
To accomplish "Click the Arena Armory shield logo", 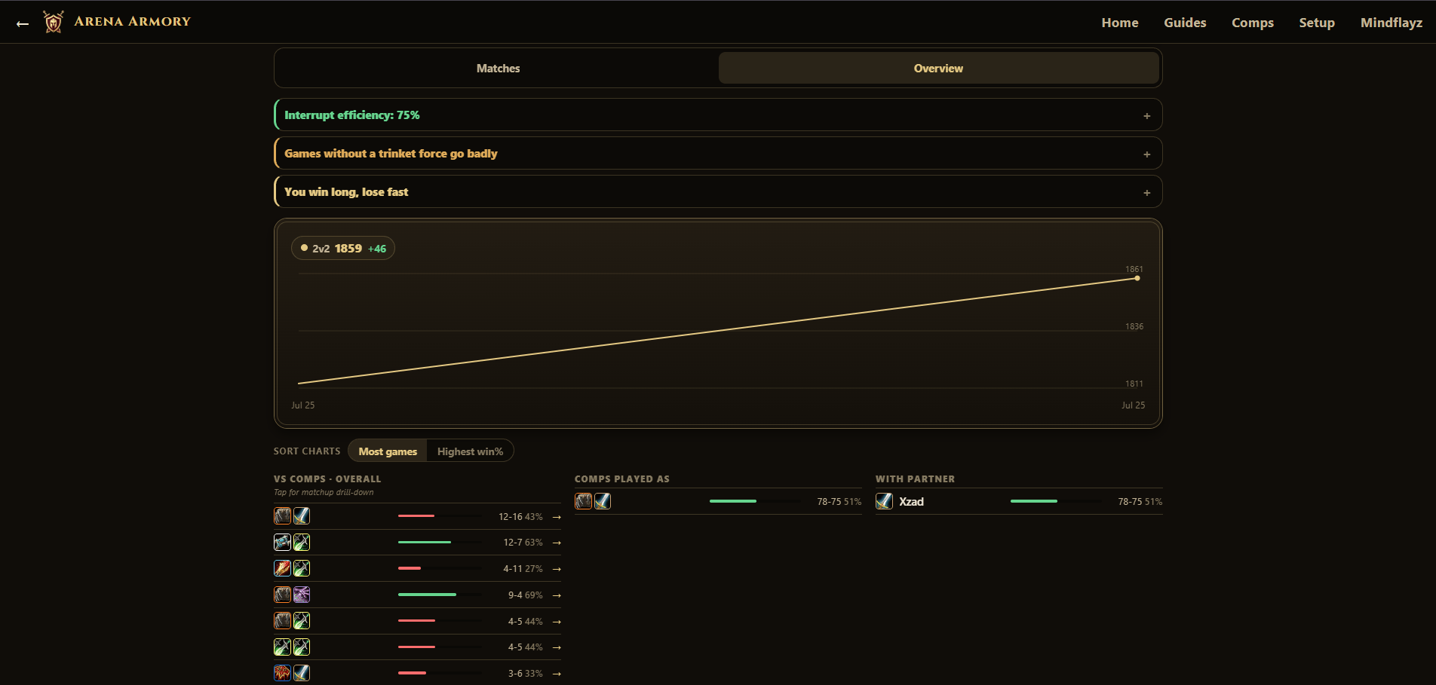I will [x=54, y=22].
